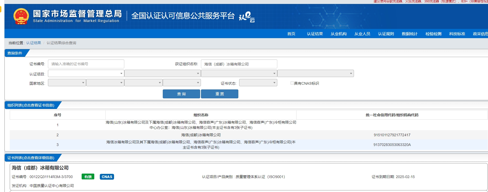The image size is (488, 192).
Task: Open the 首页 menu item
Action: pos(291,34)
